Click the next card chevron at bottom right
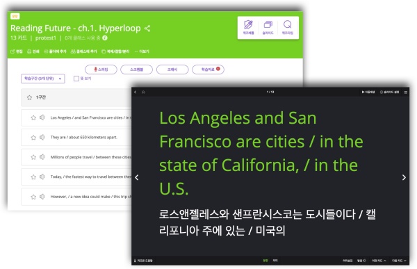The width and height of the screenshot is (417, 269). coord(399,261)
